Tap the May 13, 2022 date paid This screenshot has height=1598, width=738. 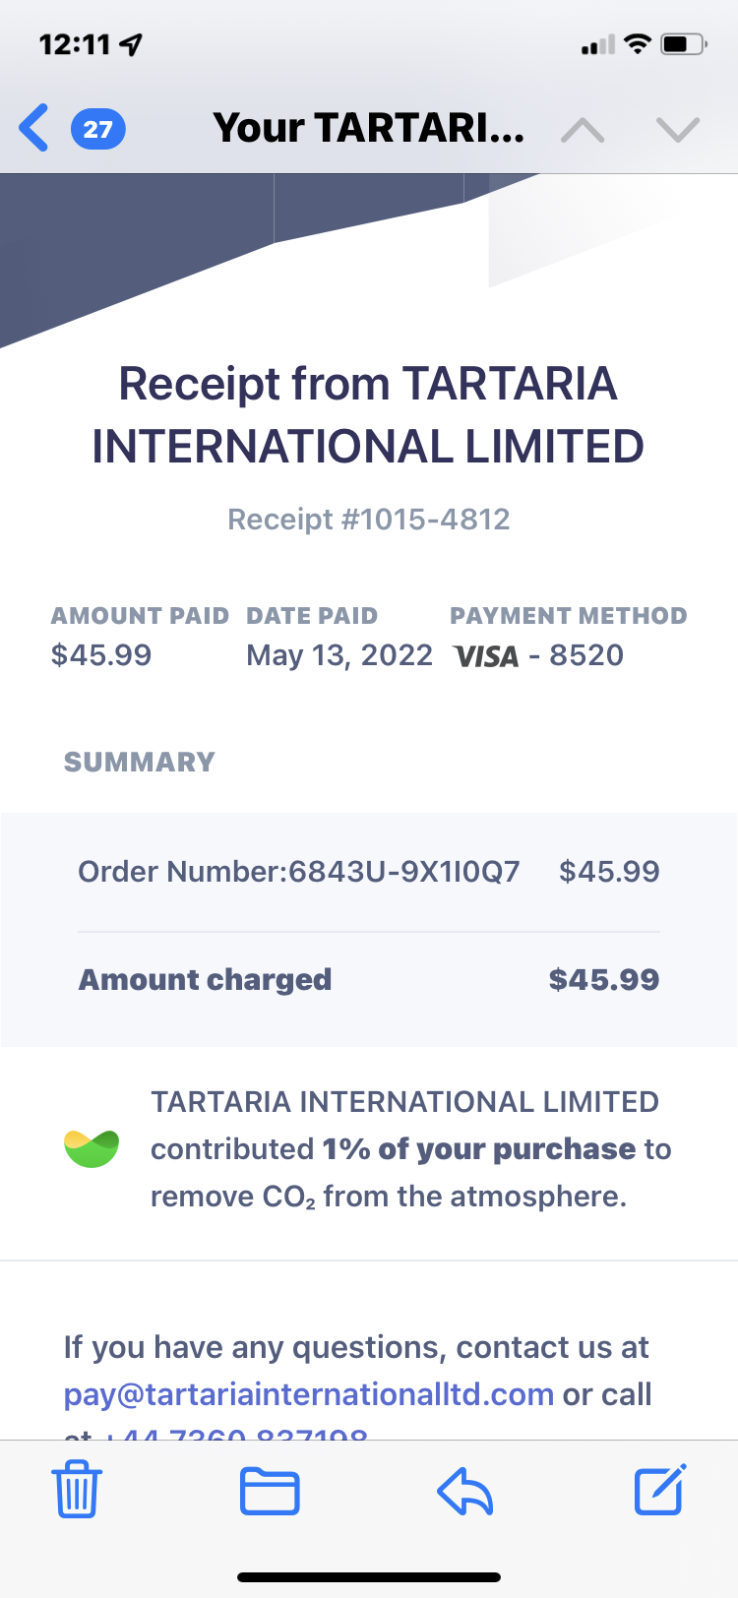coord(339,655)
